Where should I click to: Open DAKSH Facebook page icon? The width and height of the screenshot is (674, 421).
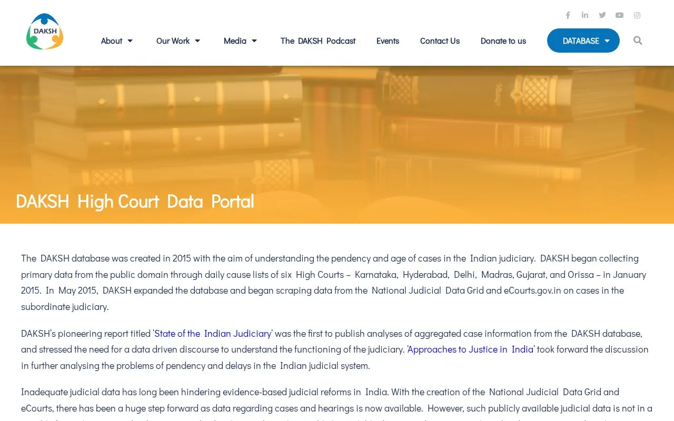click(x=568, y=15)
